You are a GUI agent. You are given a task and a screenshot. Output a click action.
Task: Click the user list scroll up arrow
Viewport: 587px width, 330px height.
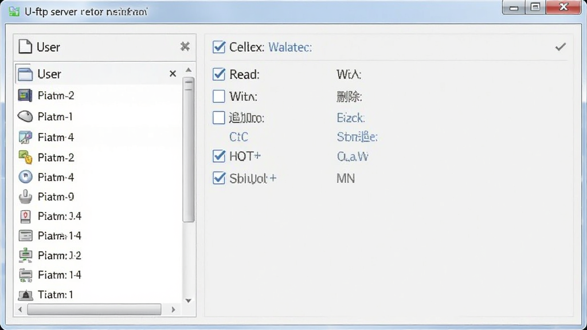pyautogui.click(x=188, y=70)
